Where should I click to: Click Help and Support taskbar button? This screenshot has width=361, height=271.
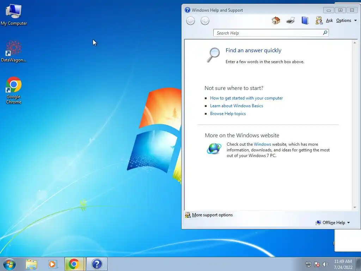click(97, 264)
